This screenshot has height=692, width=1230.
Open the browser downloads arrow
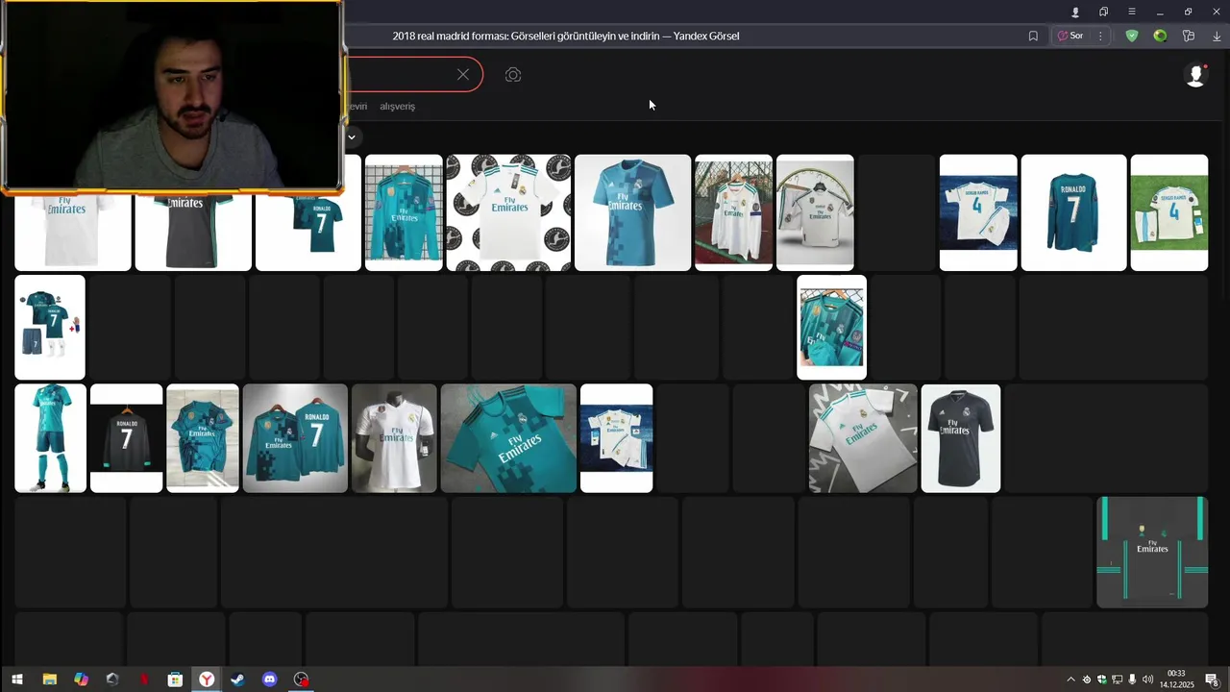[x=1217, y=36]
